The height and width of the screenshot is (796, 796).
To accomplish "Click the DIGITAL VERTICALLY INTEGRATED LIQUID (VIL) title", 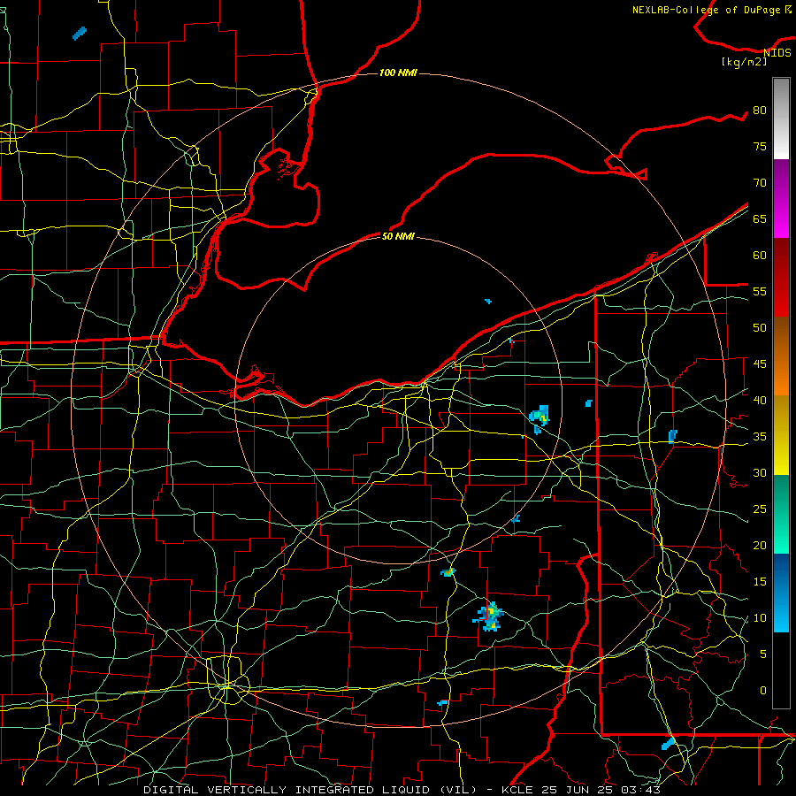I will (311, 790).
